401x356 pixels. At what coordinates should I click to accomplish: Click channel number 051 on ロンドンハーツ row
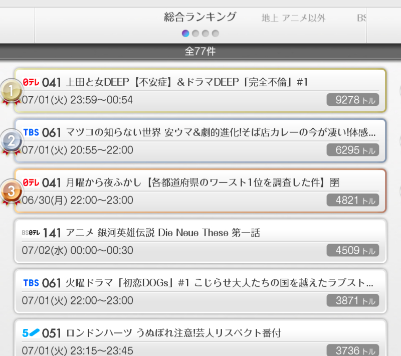pos(52,333)
